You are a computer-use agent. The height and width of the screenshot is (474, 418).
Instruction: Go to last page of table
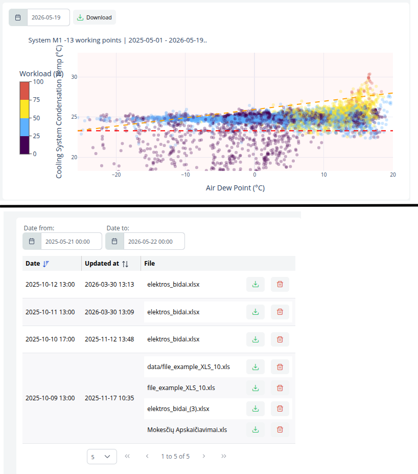(x=224, y=456)
